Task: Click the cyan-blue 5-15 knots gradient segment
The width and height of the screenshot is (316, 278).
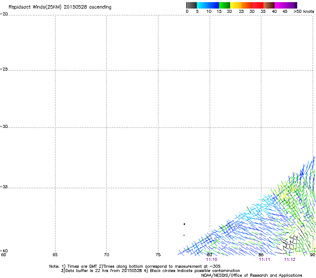Action: point(208,5)
